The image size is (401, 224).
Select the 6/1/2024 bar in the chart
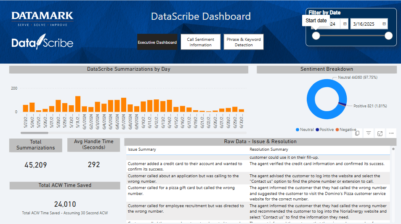tap(85, 109)
